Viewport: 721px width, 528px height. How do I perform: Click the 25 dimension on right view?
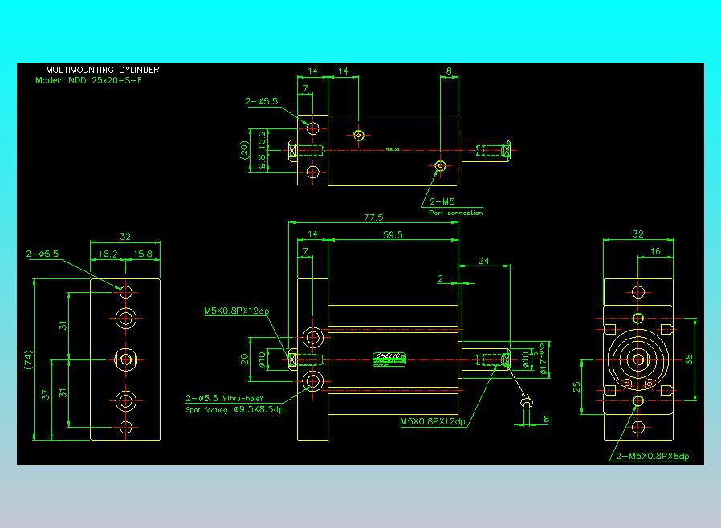point(576,387)
